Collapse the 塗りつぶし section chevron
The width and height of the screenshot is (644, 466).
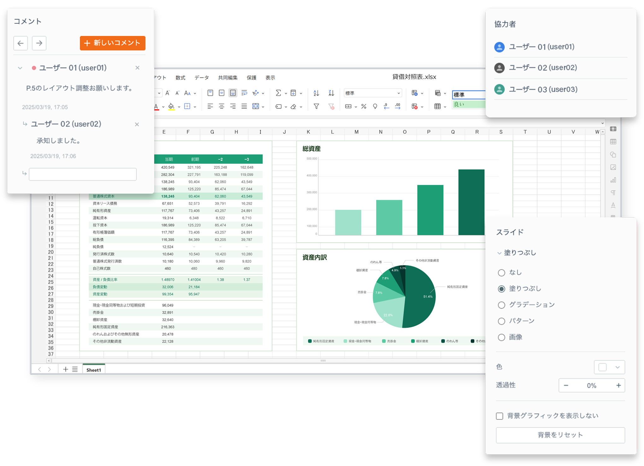pos(499,253)
